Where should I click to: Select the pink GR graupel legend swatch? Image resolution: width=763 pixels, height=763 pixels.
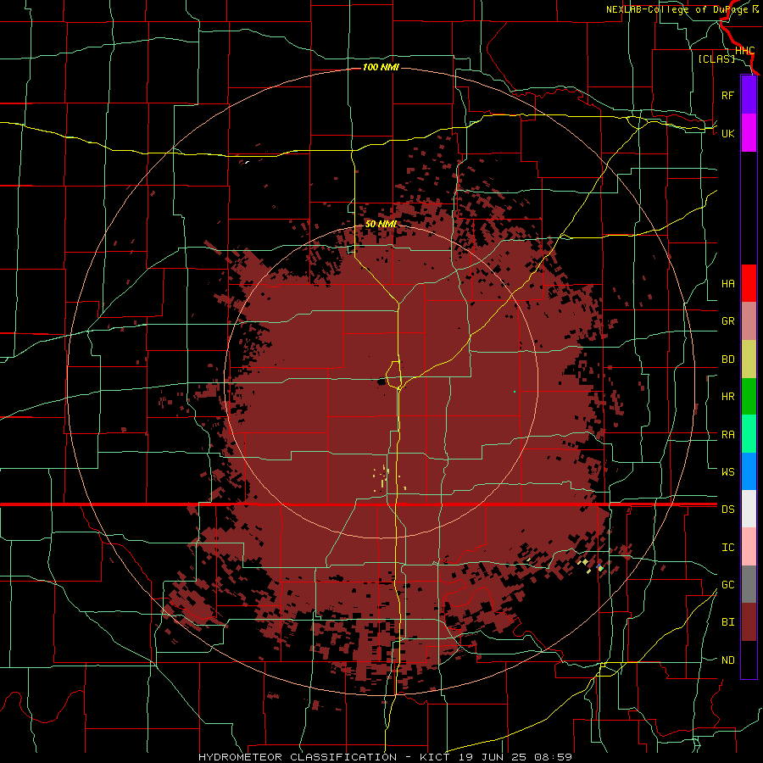click(749, 321)
